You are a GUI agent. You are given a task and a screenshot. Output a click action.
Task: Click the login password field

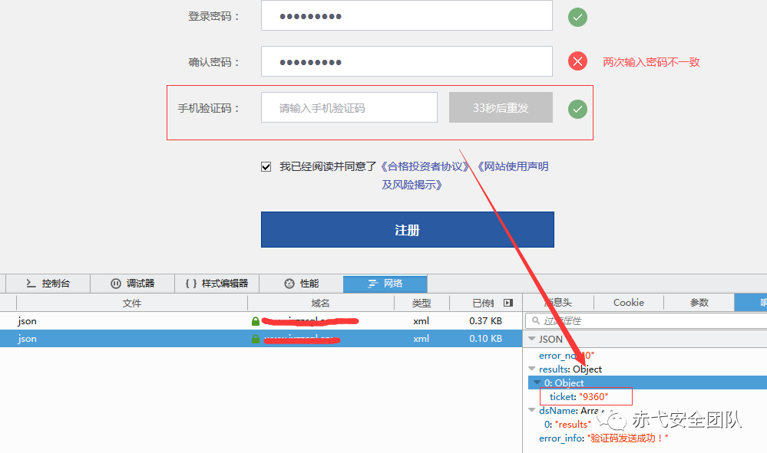click(x=406, y=15)
